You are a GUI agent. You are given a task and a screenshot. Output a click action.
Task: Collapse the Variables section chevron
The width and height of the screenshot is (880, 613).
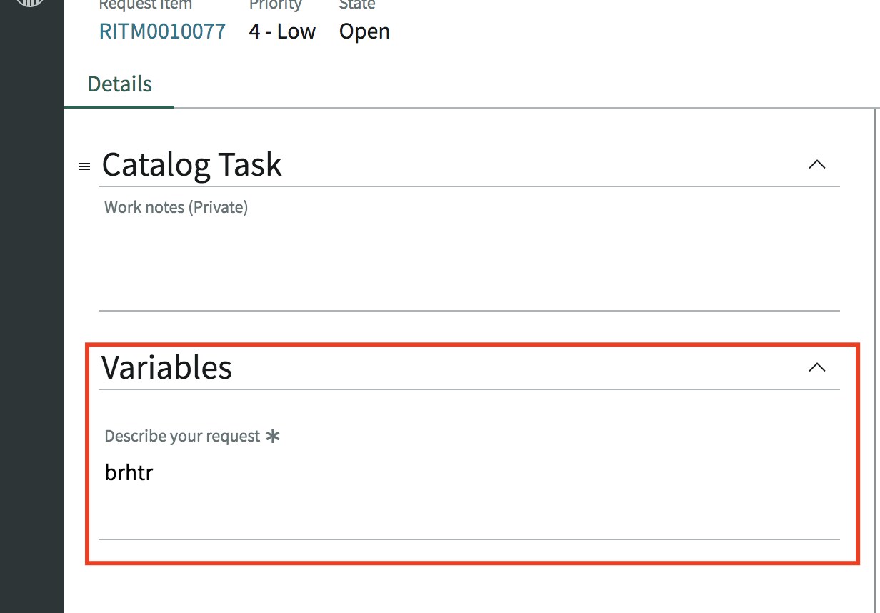(816, 367)
